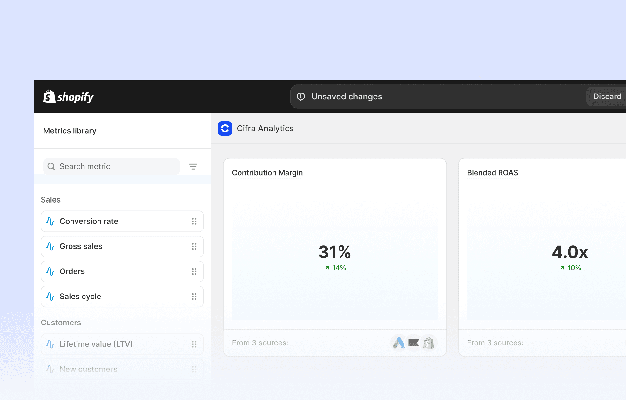The image size is (626, 400).
Task: Grab the Gross sales drag handle
Action: click(x=194, y=246)
